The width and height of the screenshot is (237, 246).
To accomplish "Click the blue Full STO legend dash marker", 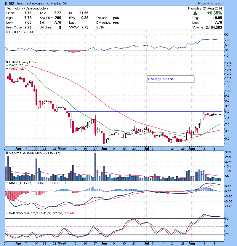I will [x=7, y=213].
